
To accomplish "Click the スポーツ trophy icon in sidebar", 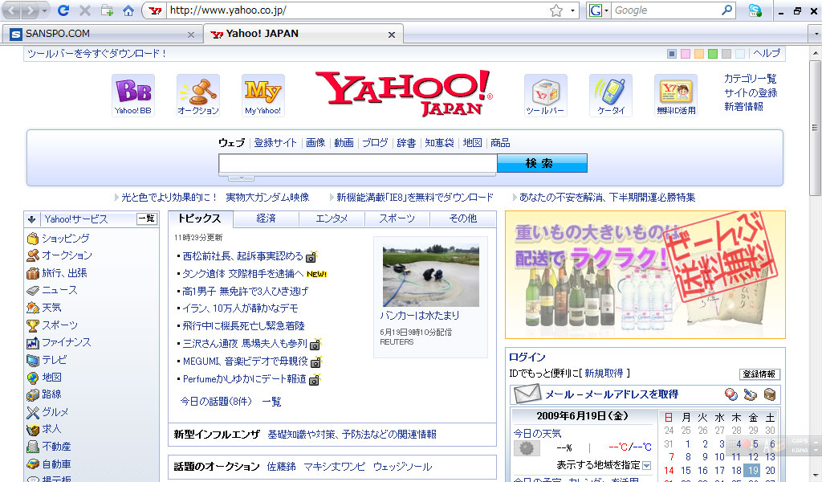I will click(33, 325).
